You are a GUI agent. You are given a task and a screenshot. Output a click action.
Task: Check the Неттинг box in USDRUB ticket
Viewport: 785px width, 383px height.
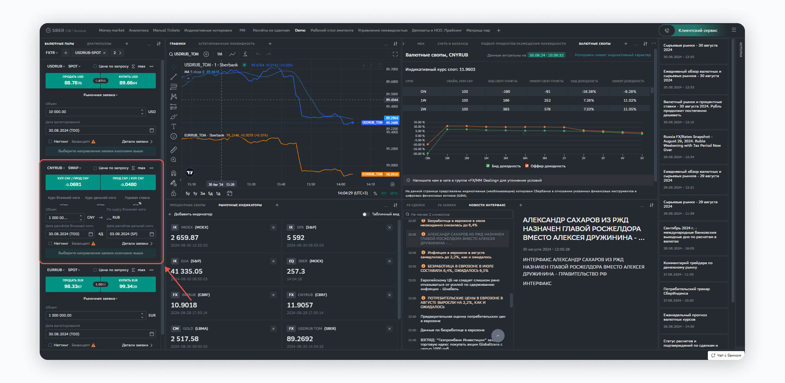tap(50, 142)
